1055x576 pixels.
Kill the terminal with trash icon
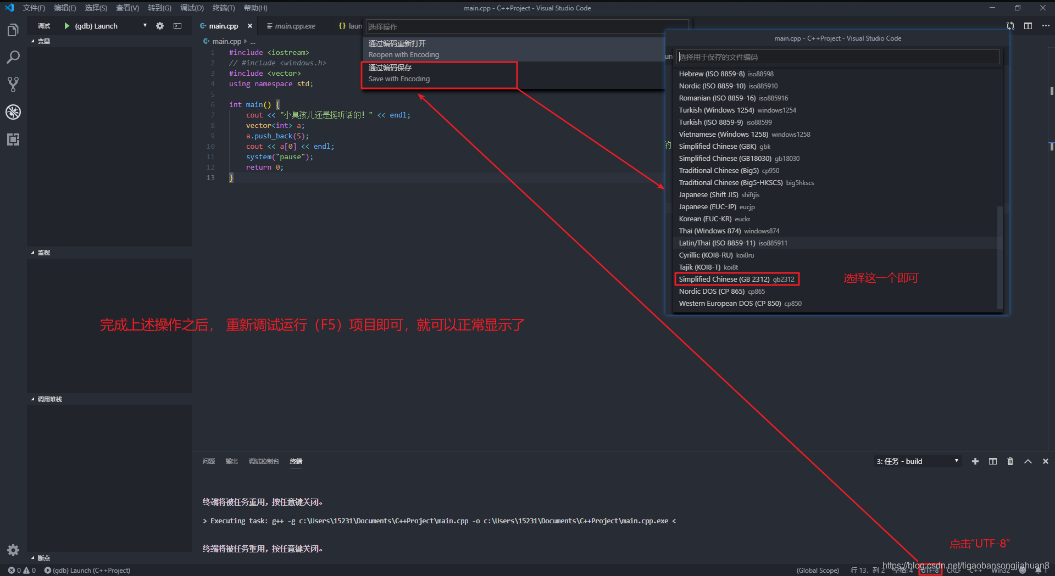pos(1010,461)
